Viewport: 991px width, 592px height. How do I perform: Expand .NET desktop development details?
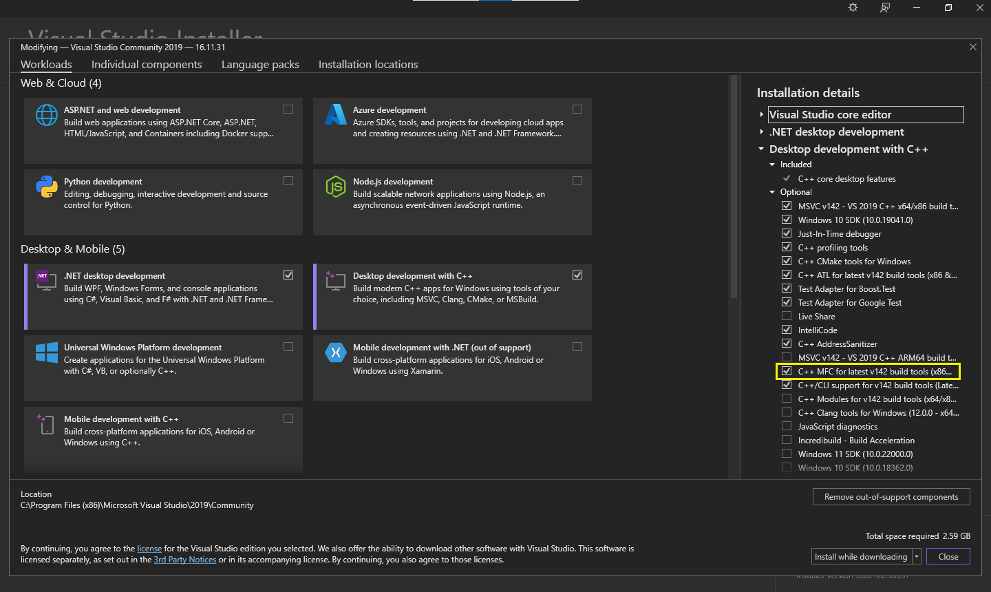point(761,131)
